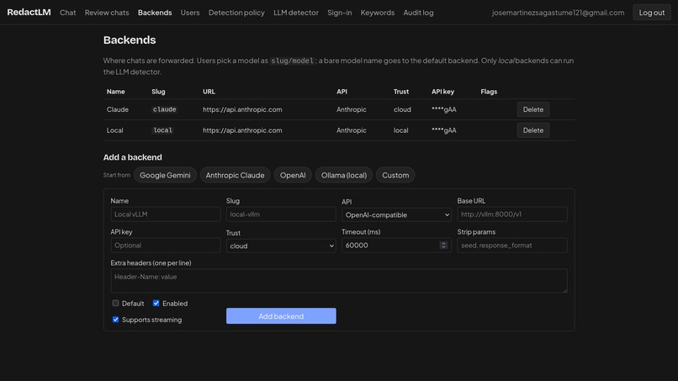Click the Local row API key mask
This screenshot has height=381, width=678.
click(444, 130)
